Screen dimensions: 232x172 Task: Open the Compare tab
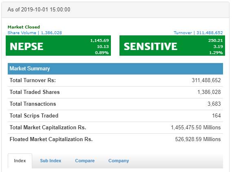[85, 161]
